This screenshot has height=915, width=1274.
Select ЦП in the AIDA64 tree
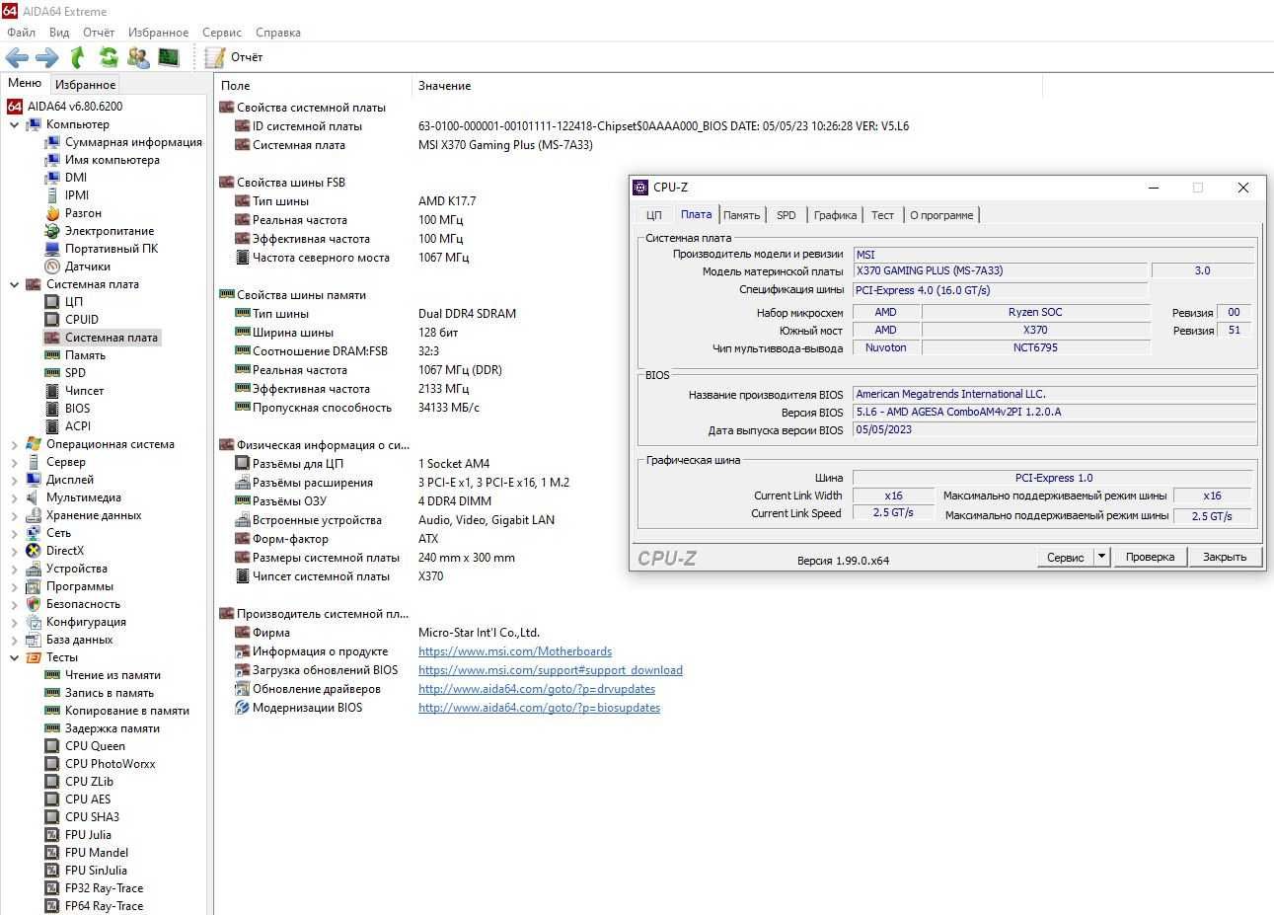click(x=74, y=302)
